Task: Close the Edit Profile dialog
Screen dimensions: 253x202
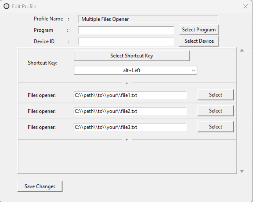Action: [245, 6]
